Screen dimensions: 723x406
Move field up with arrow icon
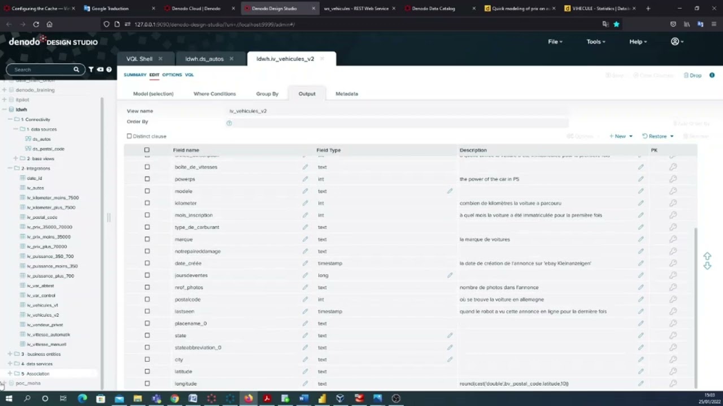click(707, 256)
